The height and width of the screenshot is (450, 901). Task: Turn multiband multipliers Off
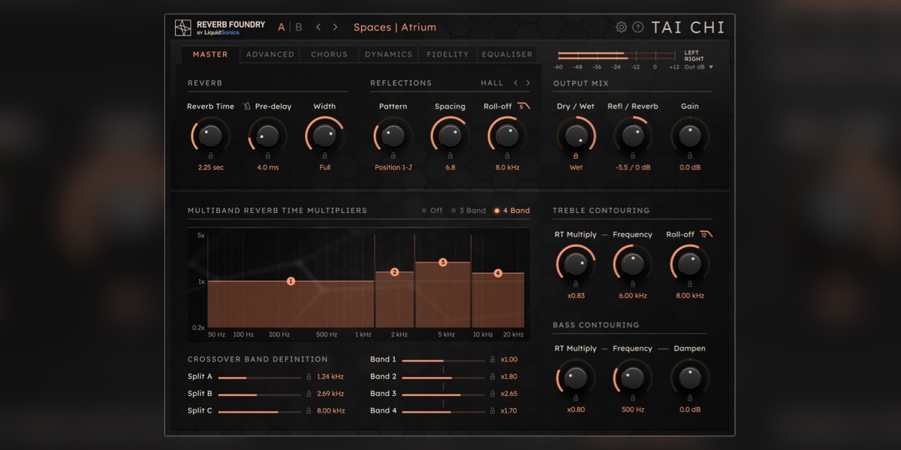point(432,211)
